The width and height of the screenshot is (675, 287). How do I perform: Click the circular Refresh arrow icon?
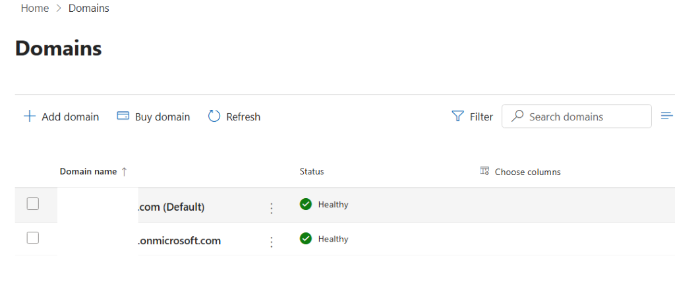pyautogui.click(x=214, y=117)
